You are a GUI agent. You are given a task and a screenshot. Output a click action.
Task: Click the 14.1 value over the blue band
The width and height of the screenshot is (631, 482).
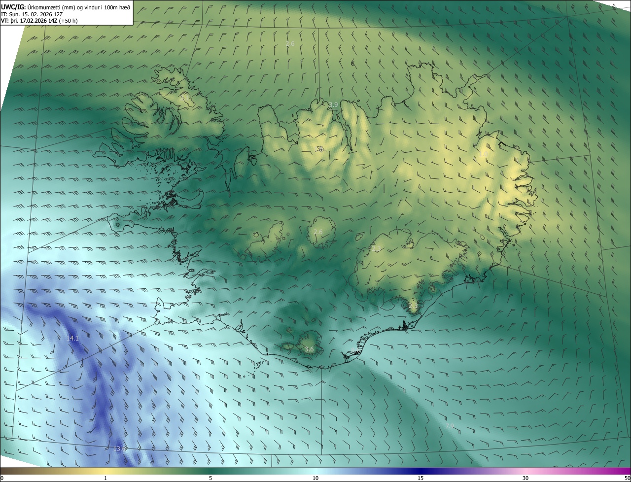(x=72, y=339)
